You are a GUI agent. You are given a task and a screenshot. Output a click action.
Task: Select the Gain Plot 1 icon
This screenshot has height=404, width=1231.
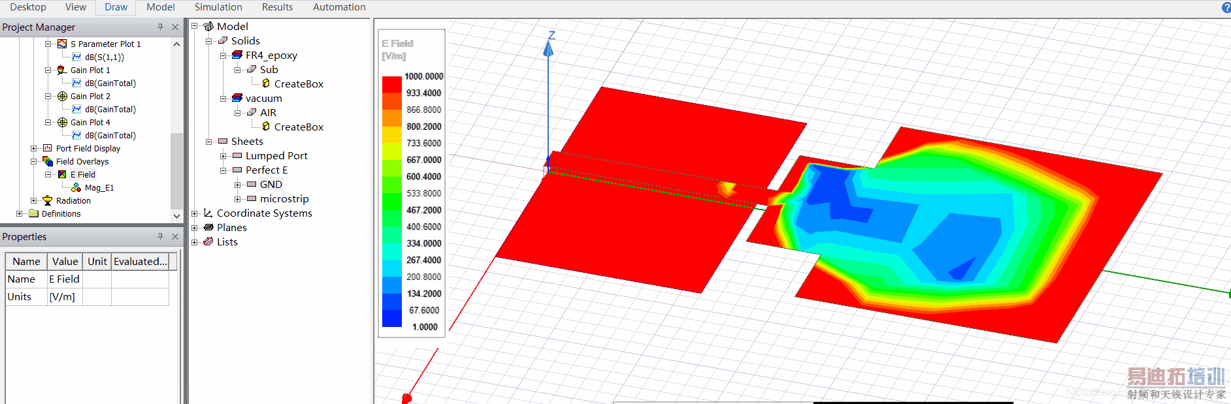click(x=62, y=70)
